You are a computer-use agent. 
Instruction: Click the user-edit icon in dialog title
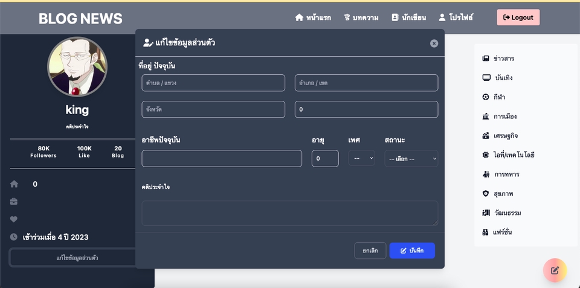pyautogui.click(x=148, y=43)
